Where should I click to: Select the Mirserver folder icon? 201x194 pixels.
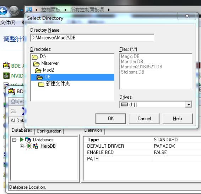coord(37,64)
